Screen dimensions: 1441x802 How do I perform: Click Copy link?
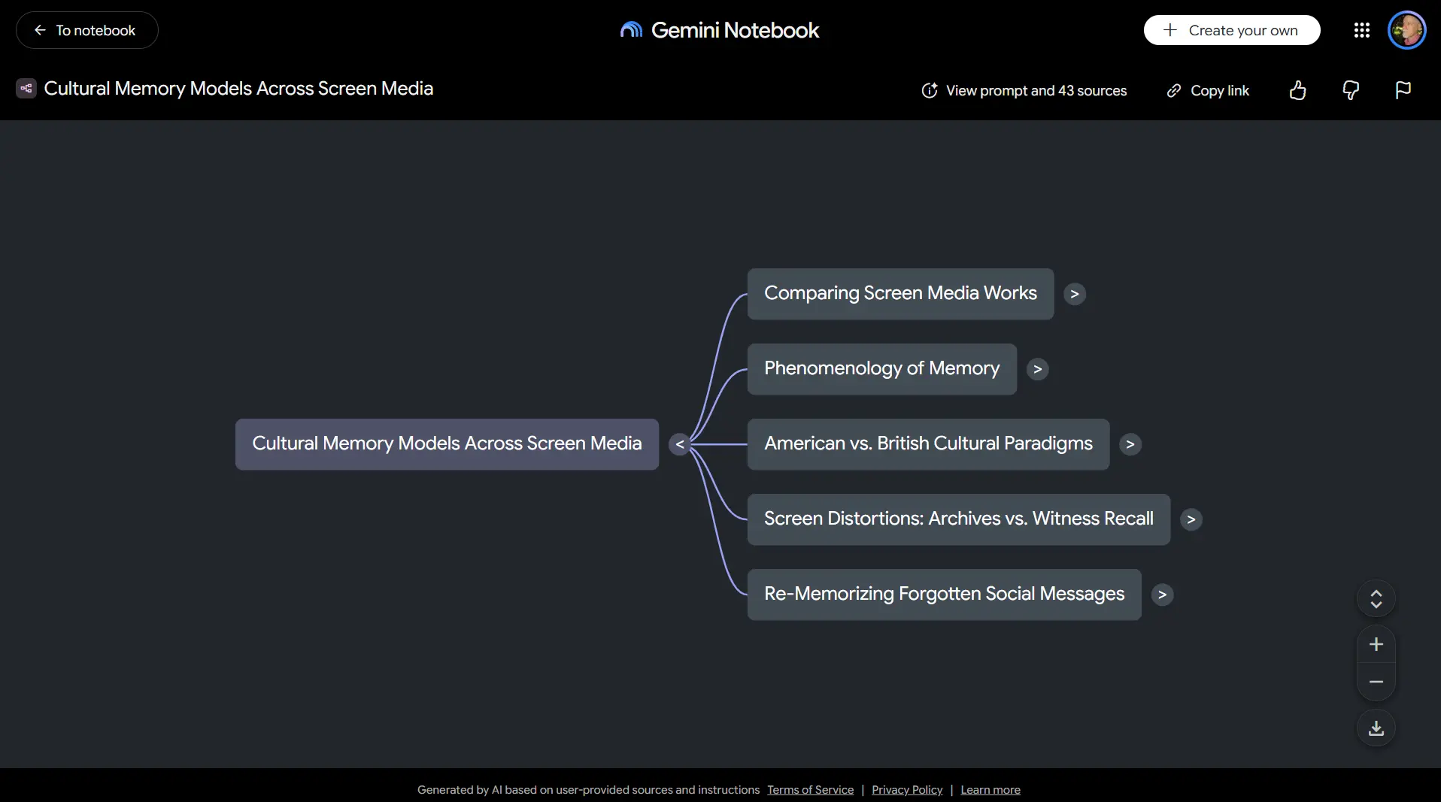[x=1207, y=90]
